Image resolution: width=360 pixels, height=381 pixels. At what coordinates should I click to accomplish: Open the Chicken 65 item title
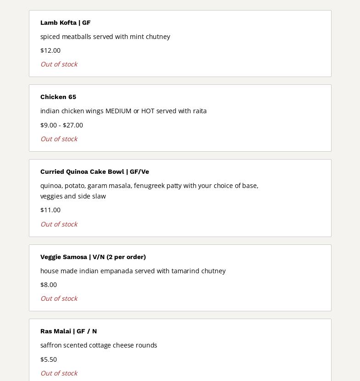[x=58, y=97]
